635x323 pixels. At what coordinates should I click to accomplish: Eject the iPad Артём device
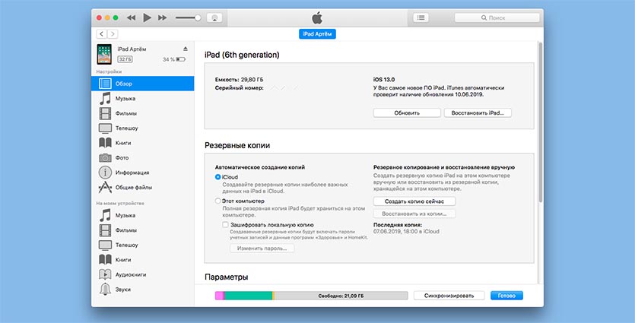[x=186, y=49]
